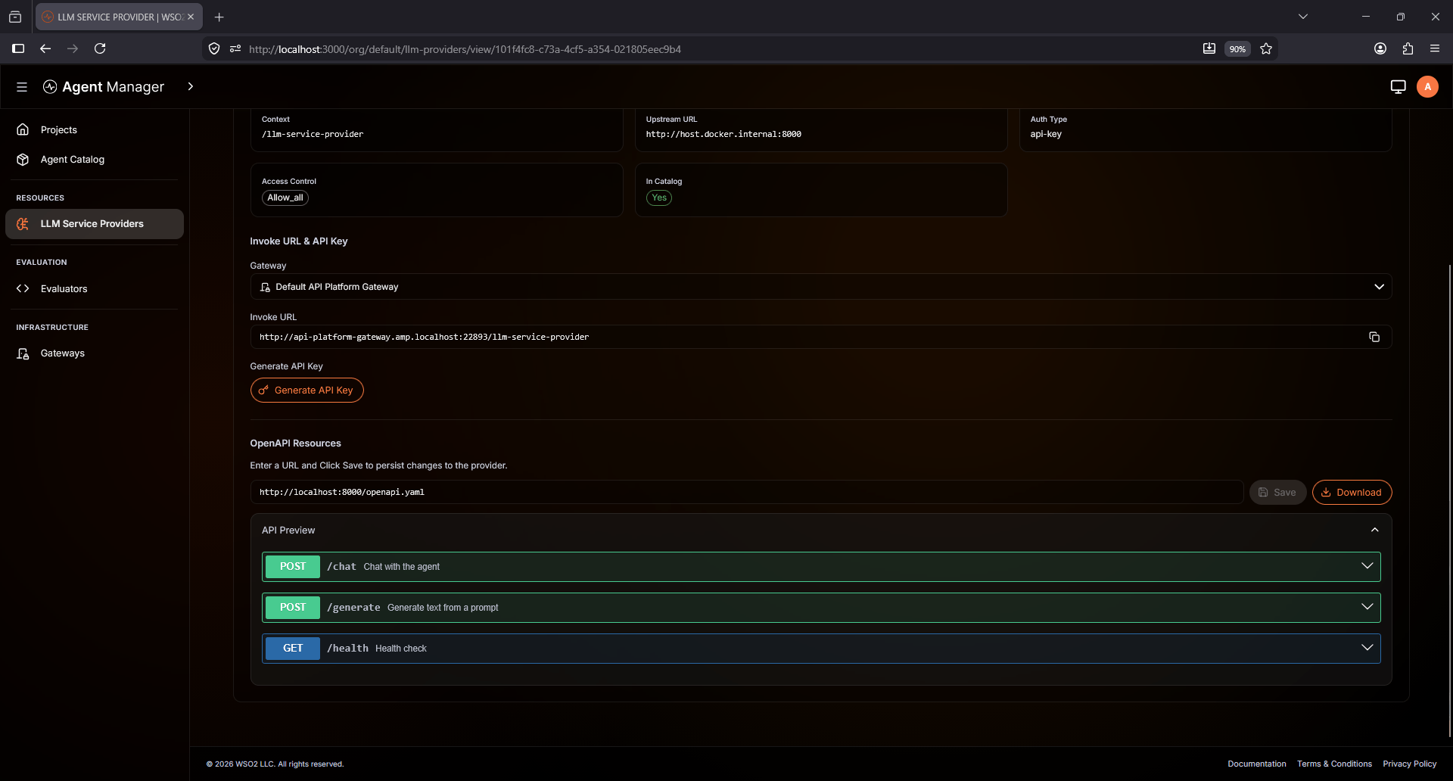
Task: List all tabs with the dropdown arrow
Action: pos(1303,17)
